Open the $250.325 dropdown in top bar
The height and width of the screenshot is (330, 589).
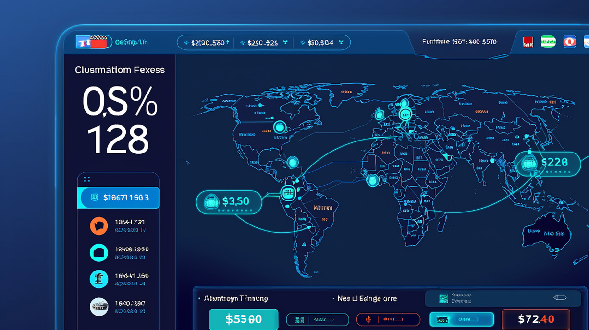[x=263, y=43]
